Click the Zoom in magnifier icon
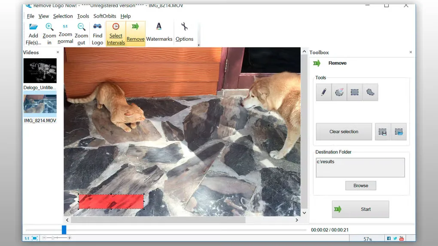 pyautogui.click(x=49, y=27)
